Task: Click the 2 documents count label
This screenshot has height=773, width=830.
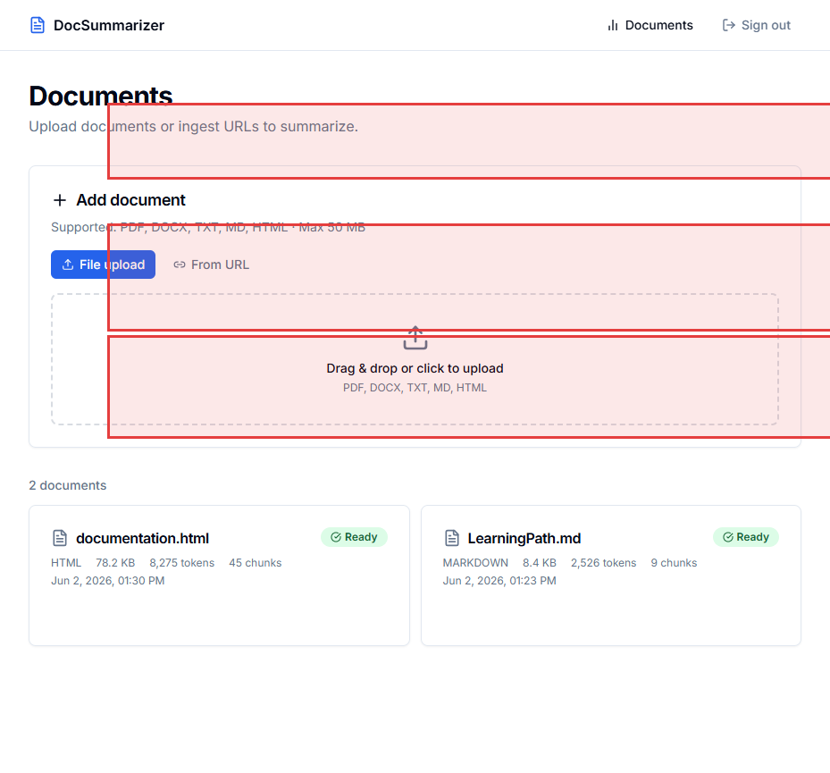Action: [x=67, y=485]
